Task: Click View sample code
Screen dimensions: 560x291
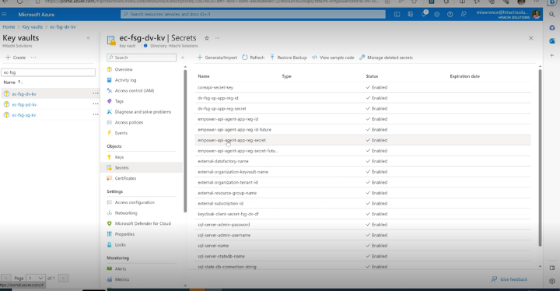Action: [x=333, y=58]
